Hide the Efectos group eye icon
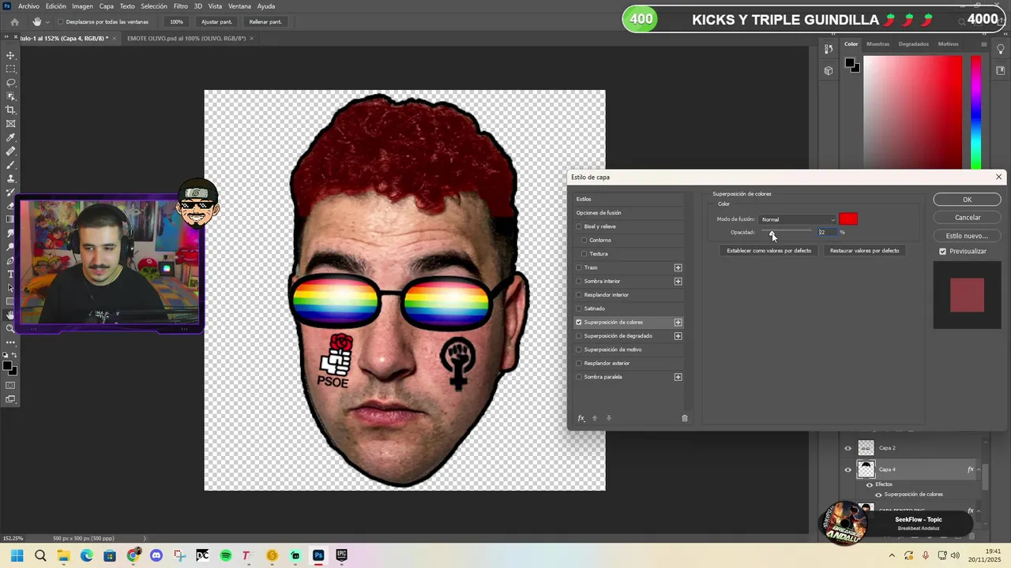 pos(870,484)
